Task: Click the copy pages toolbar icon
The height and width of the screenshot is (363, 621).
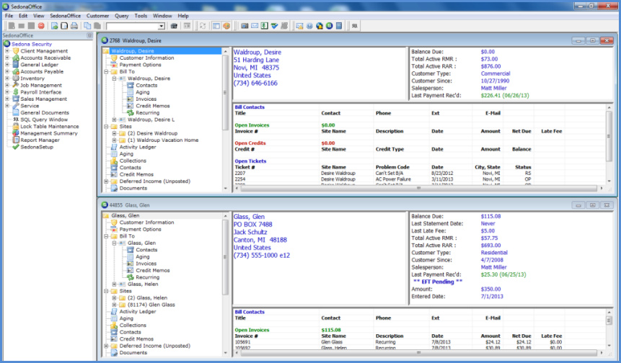Action: [87, 26]
